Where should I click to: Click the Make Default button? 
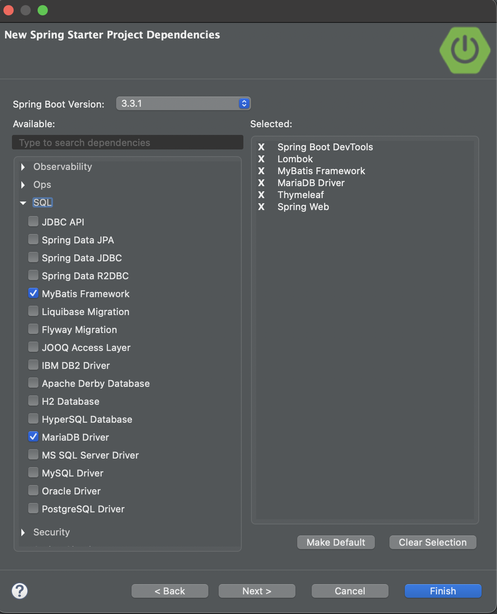336,542
